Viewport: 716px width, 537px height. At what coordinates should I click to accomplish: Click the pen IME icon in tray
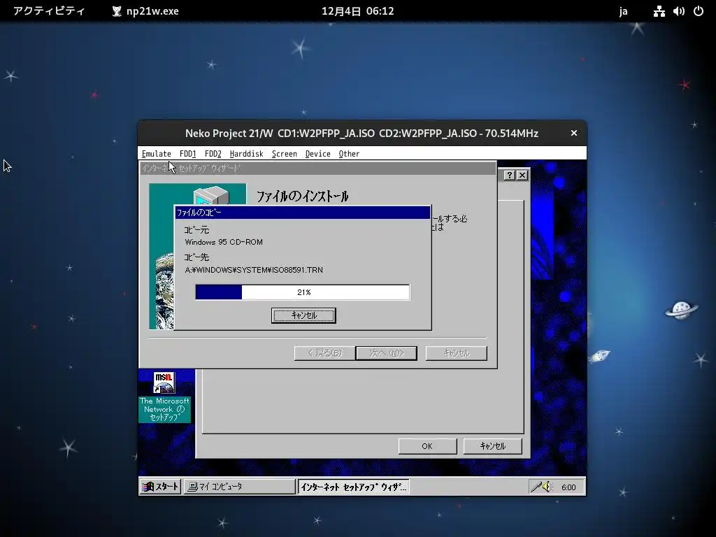[535, 487]
